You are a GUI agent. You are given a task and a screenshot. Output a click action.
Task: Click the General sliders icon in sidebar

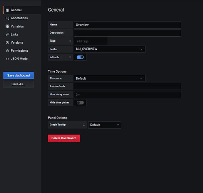point(7,10)
